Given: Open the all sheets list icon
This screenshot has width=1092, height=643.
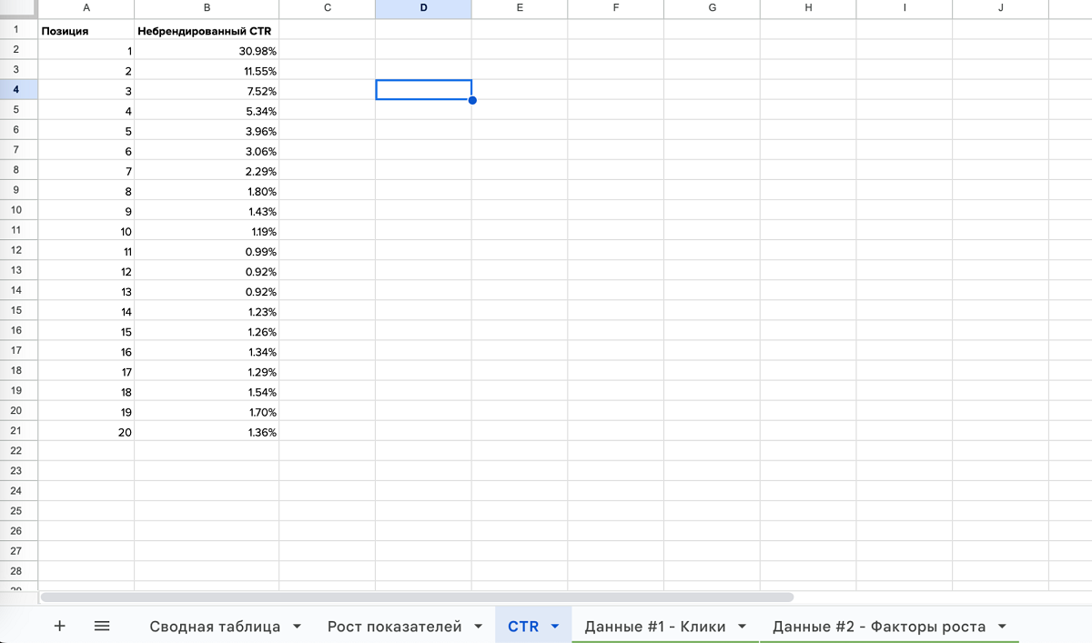Looking at the screenshot, I should [102, 626].
